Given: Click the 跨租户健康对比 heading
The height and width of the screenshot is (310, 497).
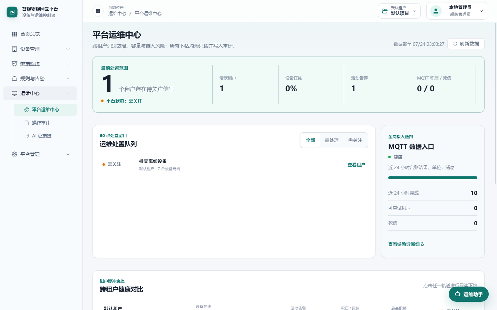Looking at the screenshot, I should (121, 289).
